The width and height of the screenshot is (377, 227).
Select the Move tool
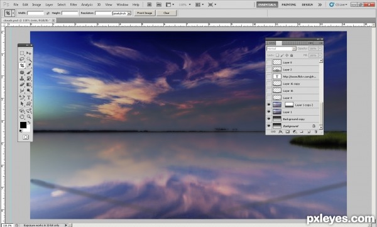[x=29, y=53]
